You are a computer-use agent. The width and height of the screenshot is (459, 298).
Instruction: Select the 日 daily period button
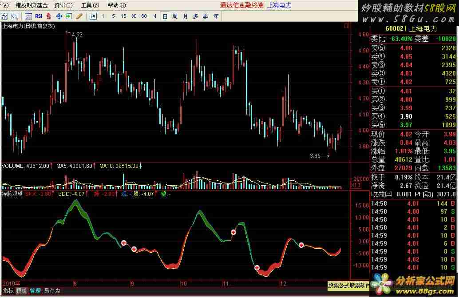165,16
